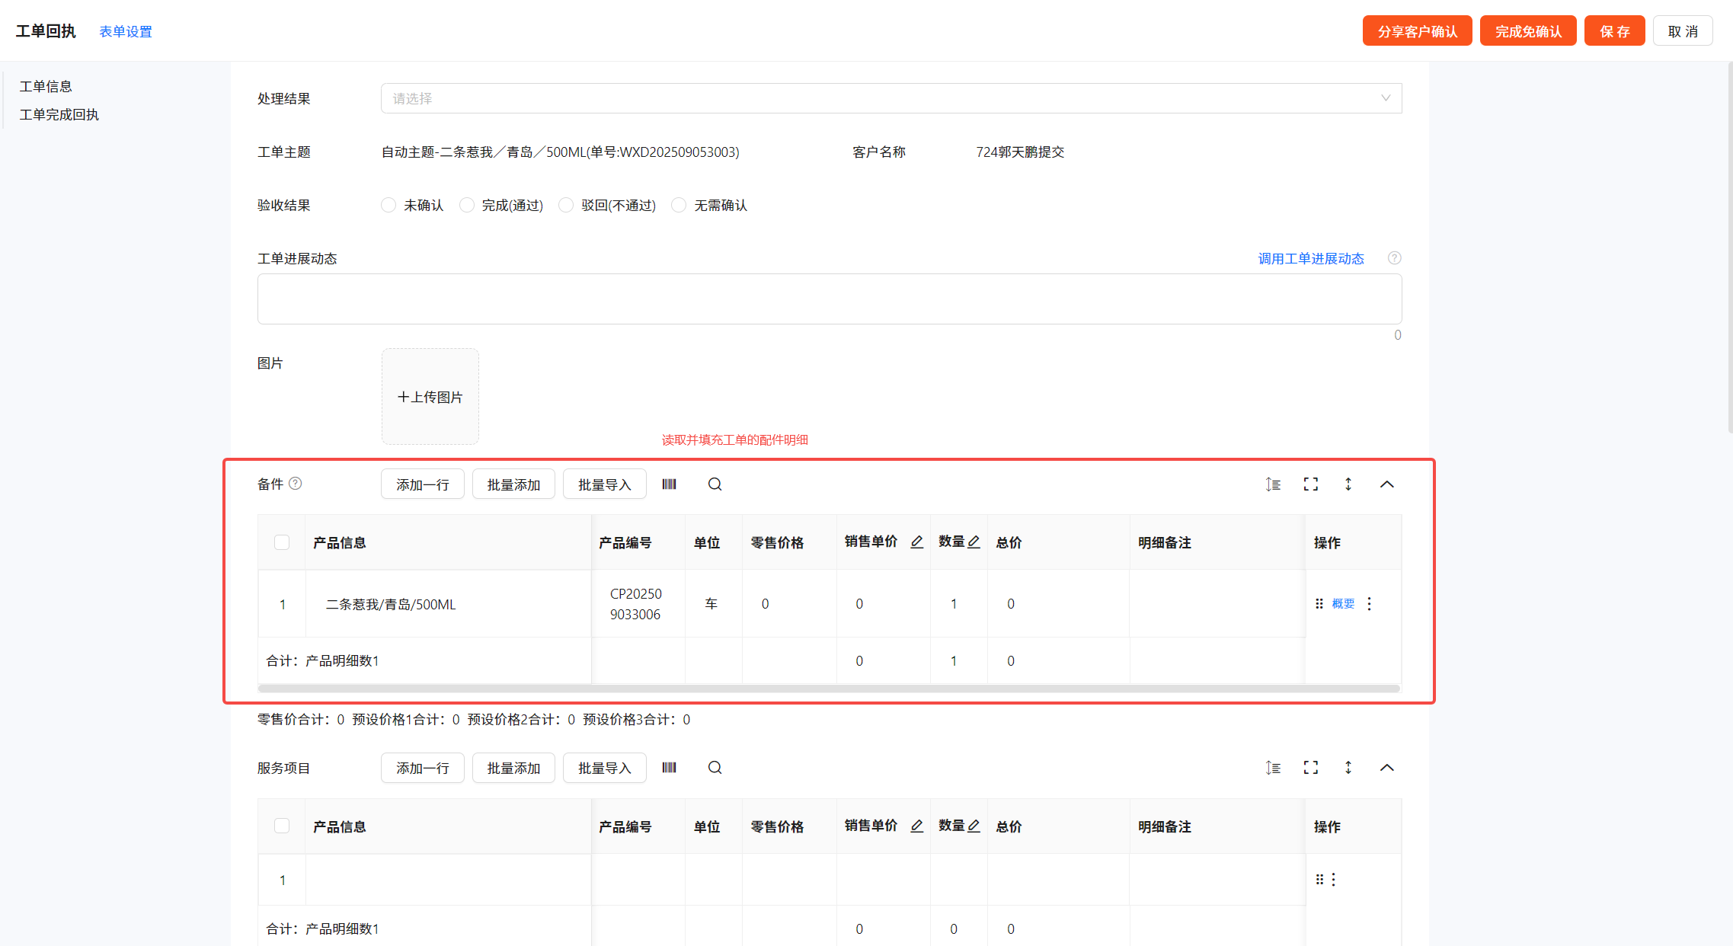Go to 工单完成回执 in sidebar
The width and height of the screenshot is (1733, 946).
point(59,114)
